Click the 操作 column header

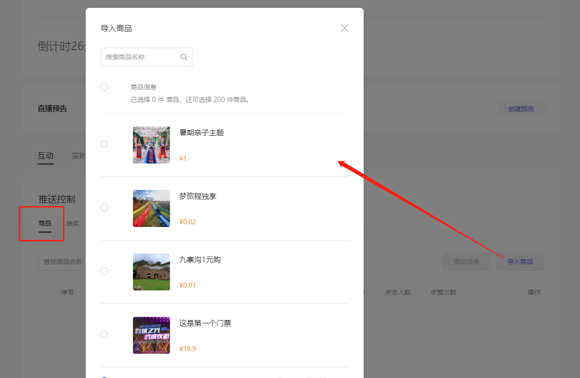534,292
